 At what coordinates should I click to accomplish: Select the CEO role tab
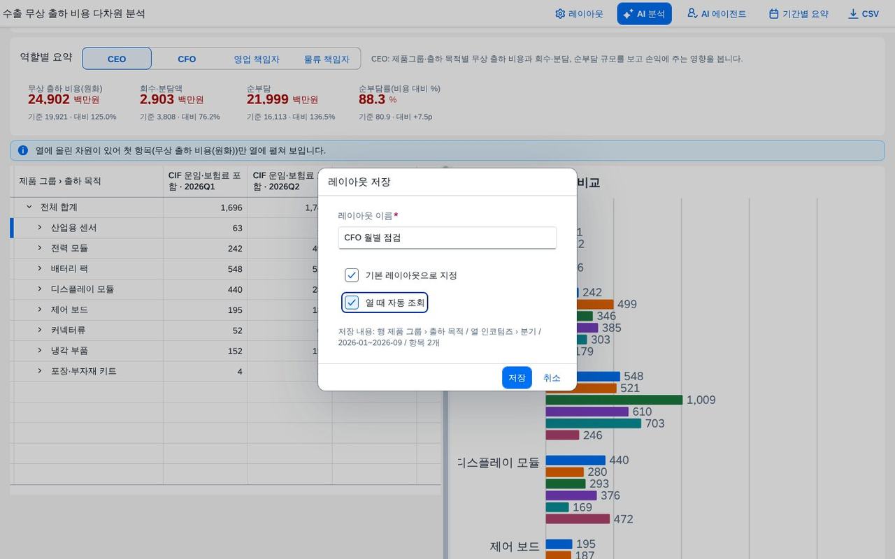(117, 59)
